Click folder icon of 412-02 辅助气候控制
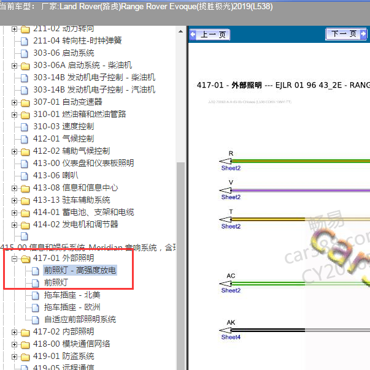 pyautogui.click(x=25, y=152)
